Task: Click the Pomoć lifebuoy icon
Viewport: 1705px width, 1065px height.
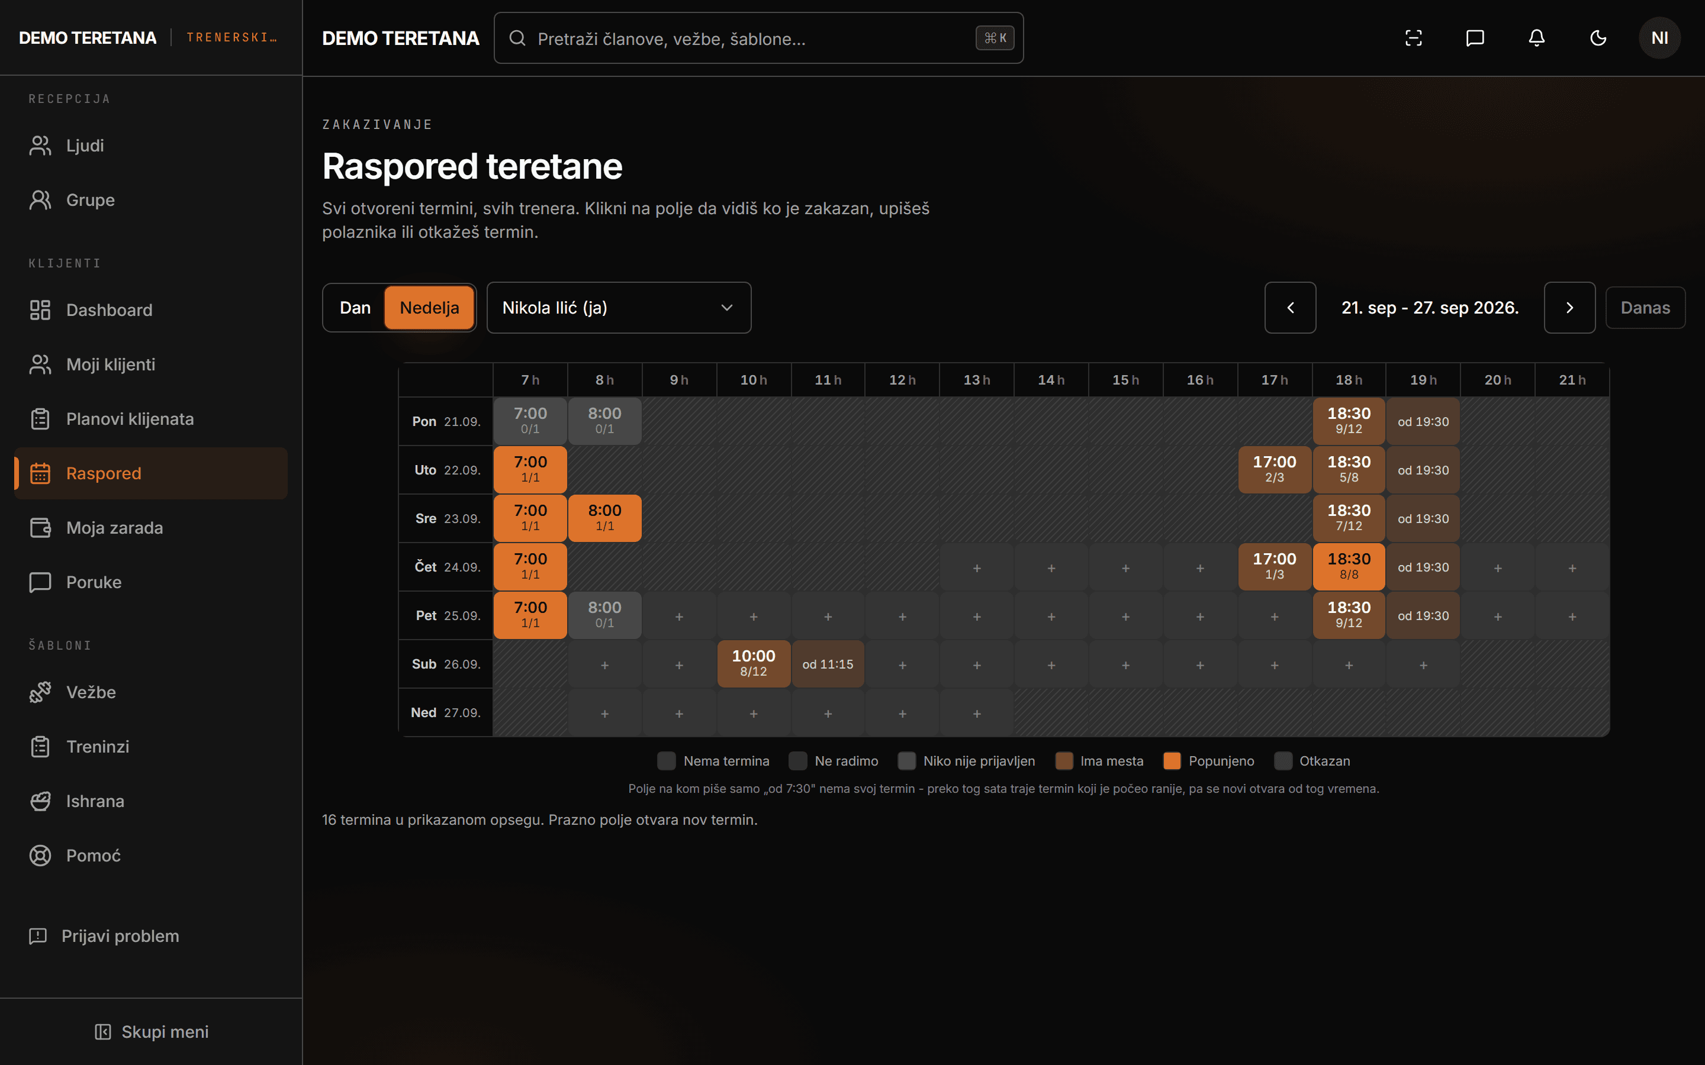Action: point(40,856)
